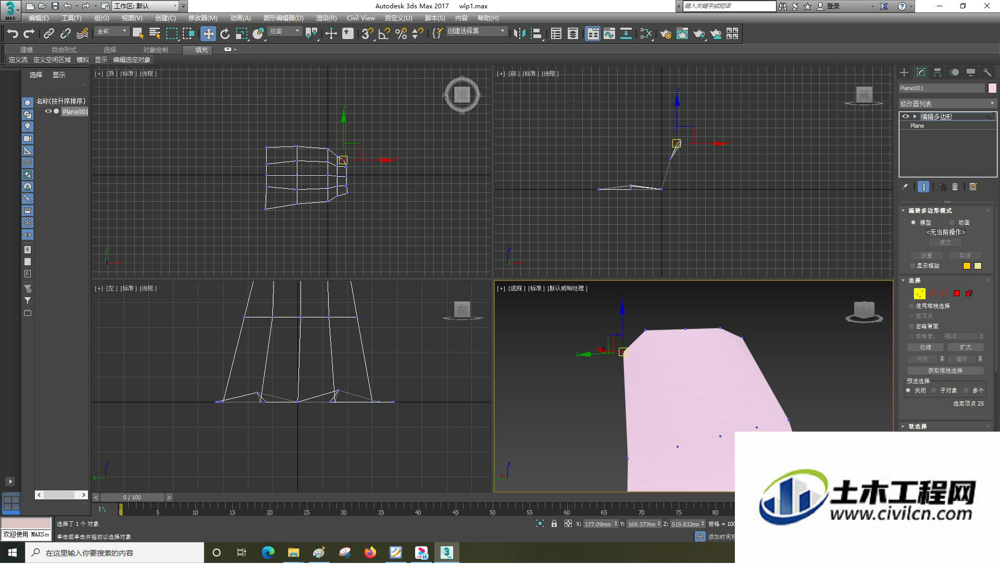Toggle Window/Crossing selection mode

coord(189,34)
